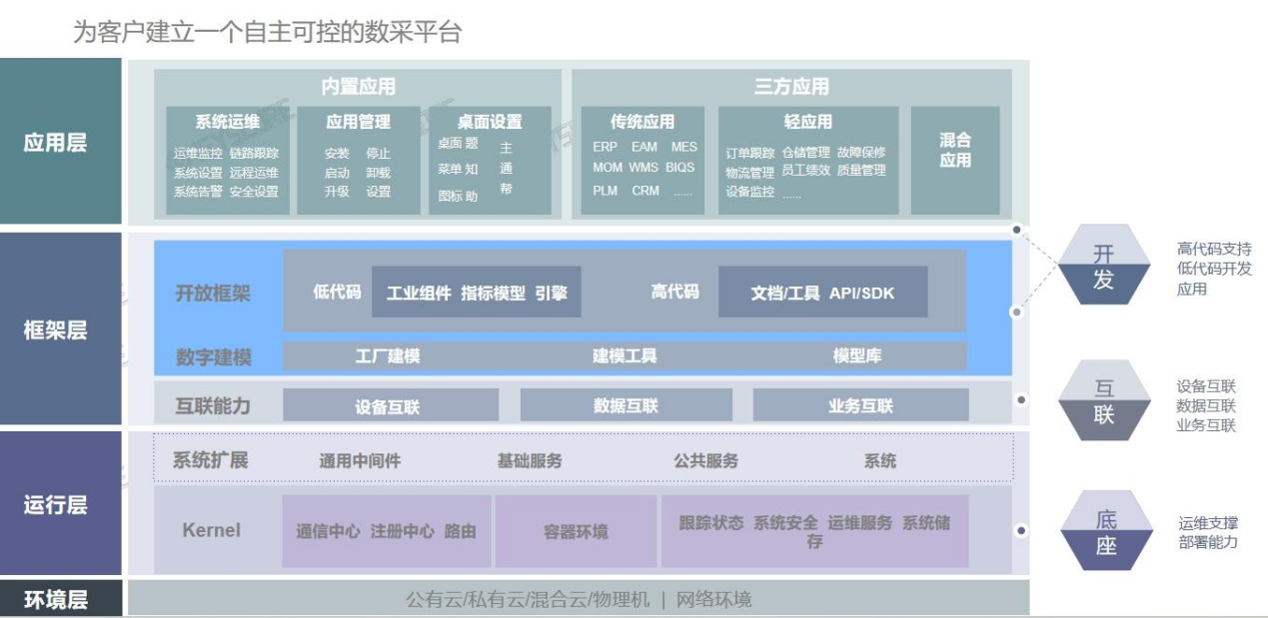The image size is (1268, 618).
Task: Click MES in the 传统应用 card
Action: (x=684, y=147)
